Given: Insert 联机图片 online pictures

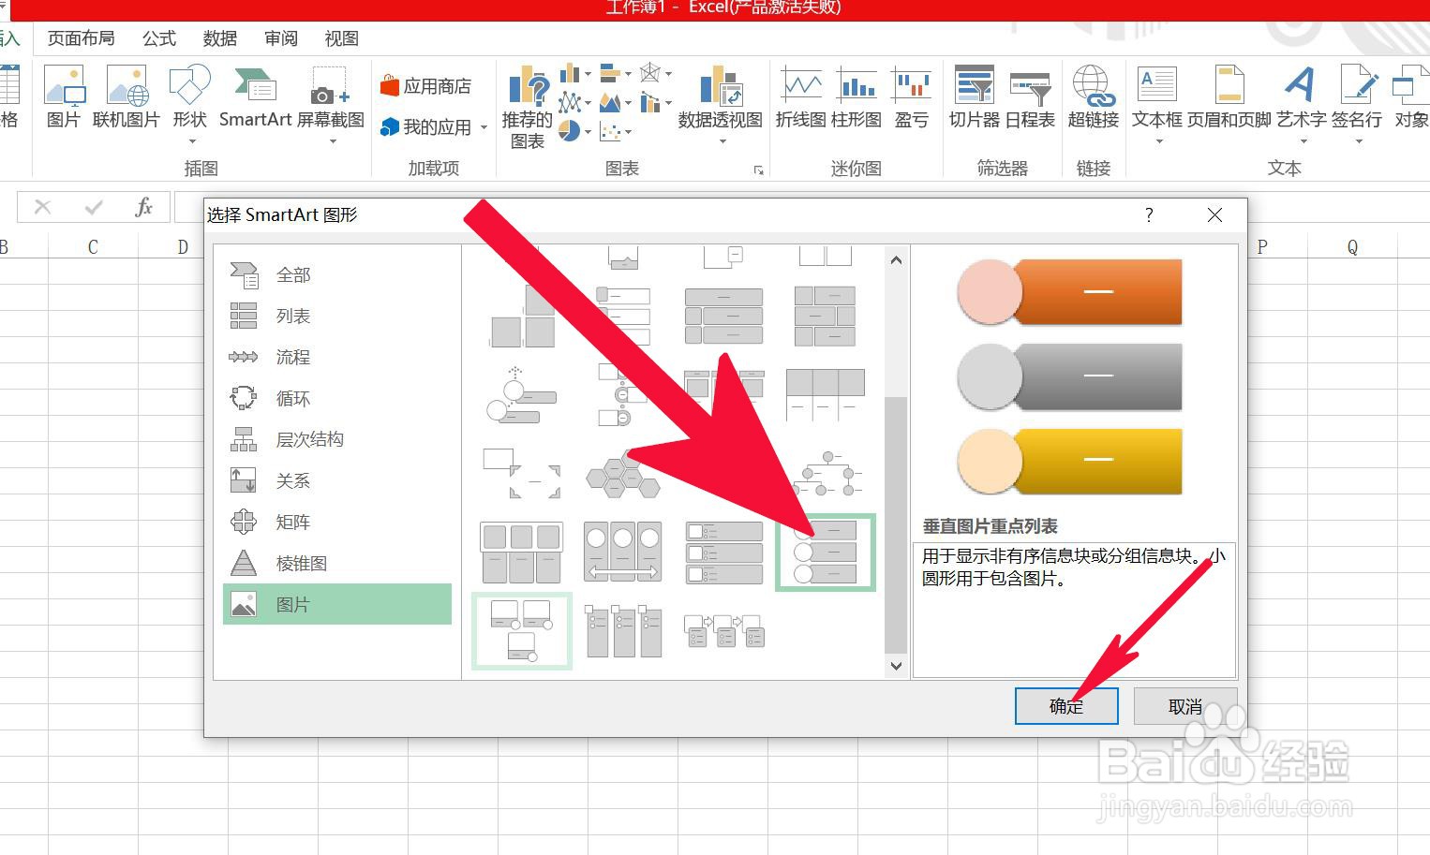Looking at the screenshot, I should tap(126, 94).
